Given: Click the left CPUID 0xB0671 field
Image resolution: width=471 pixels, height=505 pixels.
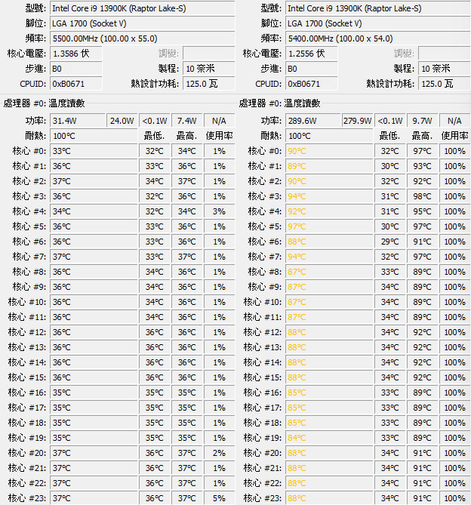Looking at the screenshot, I should (x=76, y=84).
